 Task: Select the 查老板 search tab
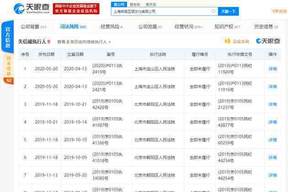tap(135, 5)
